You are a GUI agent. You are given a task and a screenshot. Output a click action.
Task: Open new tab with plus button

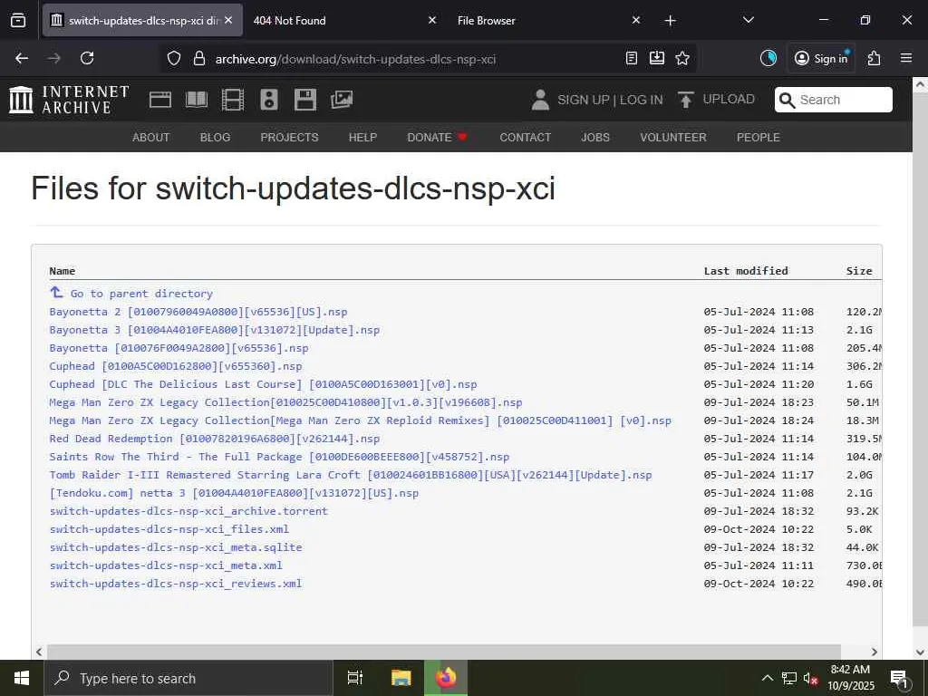[x=670, y=21]
